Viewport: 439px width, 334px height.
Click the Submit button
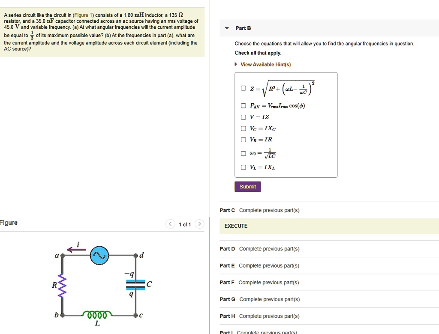point(247,186)
